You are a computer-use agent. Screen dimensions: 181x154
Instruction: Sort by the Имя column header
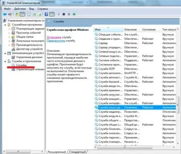coord(108,30)
